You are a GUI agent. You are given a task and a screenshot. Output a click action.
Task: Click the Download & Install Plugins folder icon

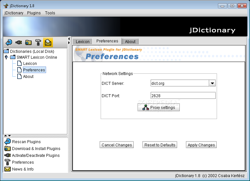pyautogui.click(x=8, y=148)
